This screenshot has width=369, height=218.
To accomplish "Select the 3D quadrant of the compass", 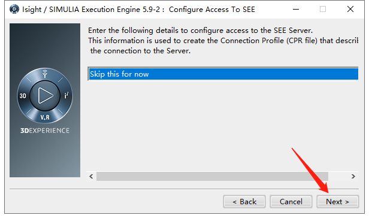I will pyautogui.click(x=23, y=96).
